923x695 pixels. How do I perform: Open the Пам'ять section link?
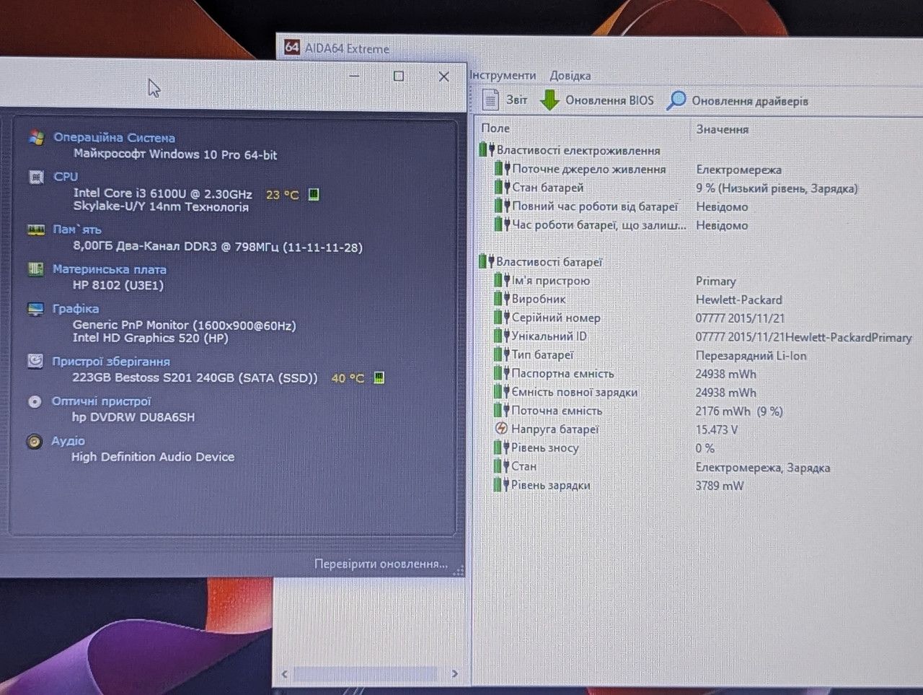(x=77, y=230)
